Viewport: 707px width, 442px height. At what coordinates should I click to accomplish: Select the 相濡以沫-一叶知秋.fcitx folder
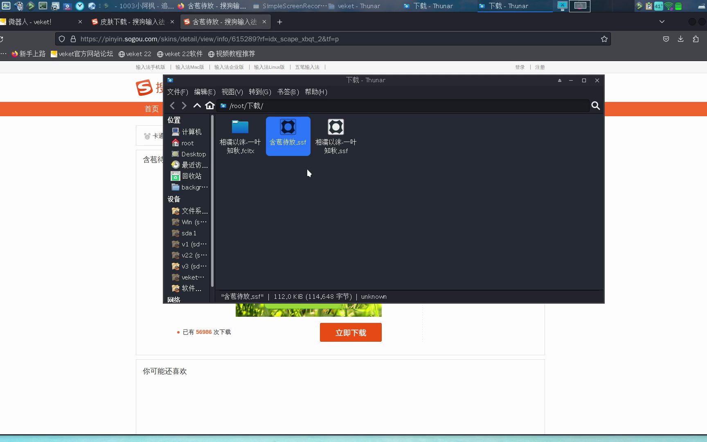[240, 137]
